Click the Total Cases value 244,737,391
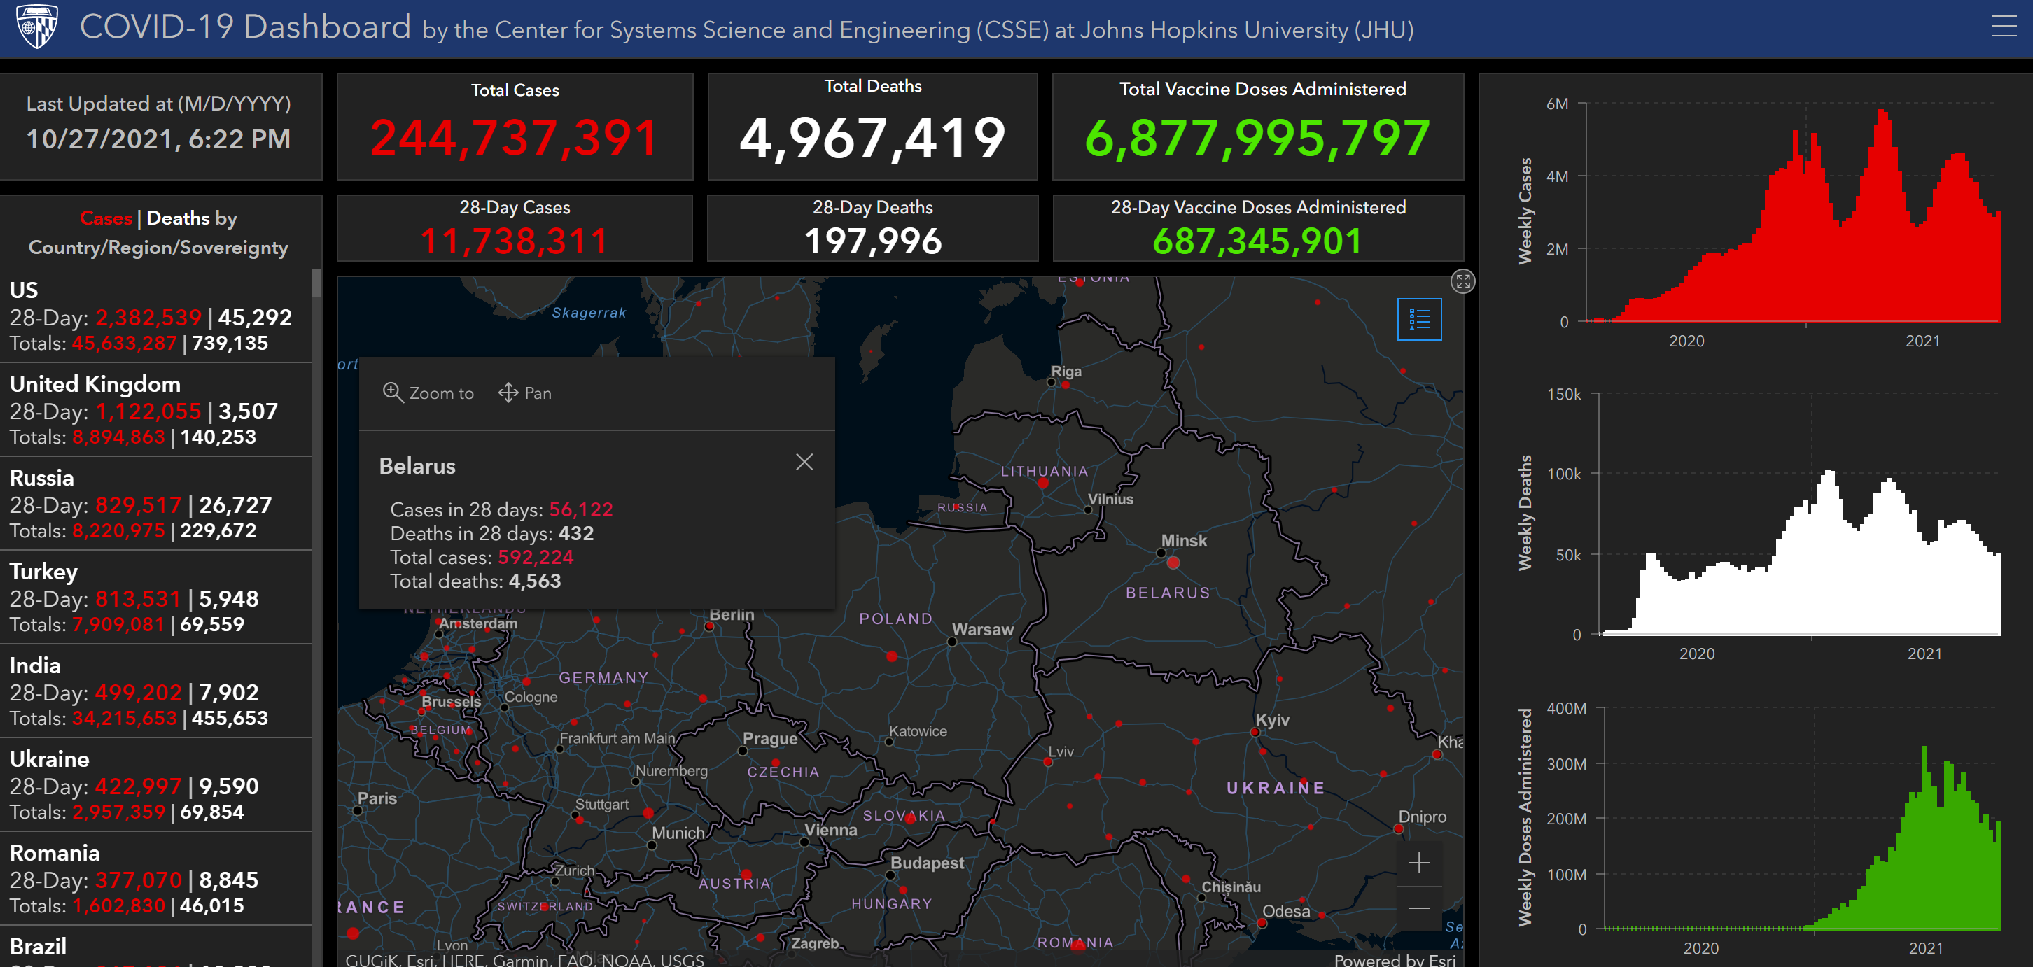This screenshot has height=967, width=2033. tap(515, 138)
